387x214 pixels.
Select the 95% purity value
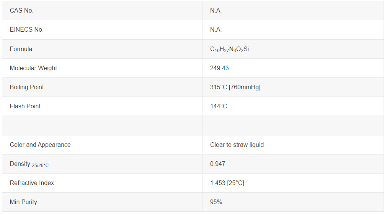coord(216,202)
